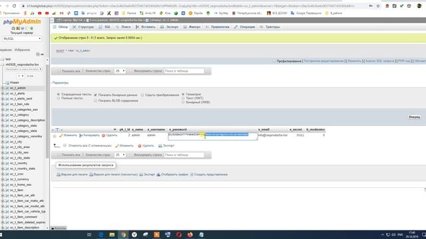Click the Home icon under phpMyAdmin logo
This screenshot has height=239, width=426.
coord(13,28)
